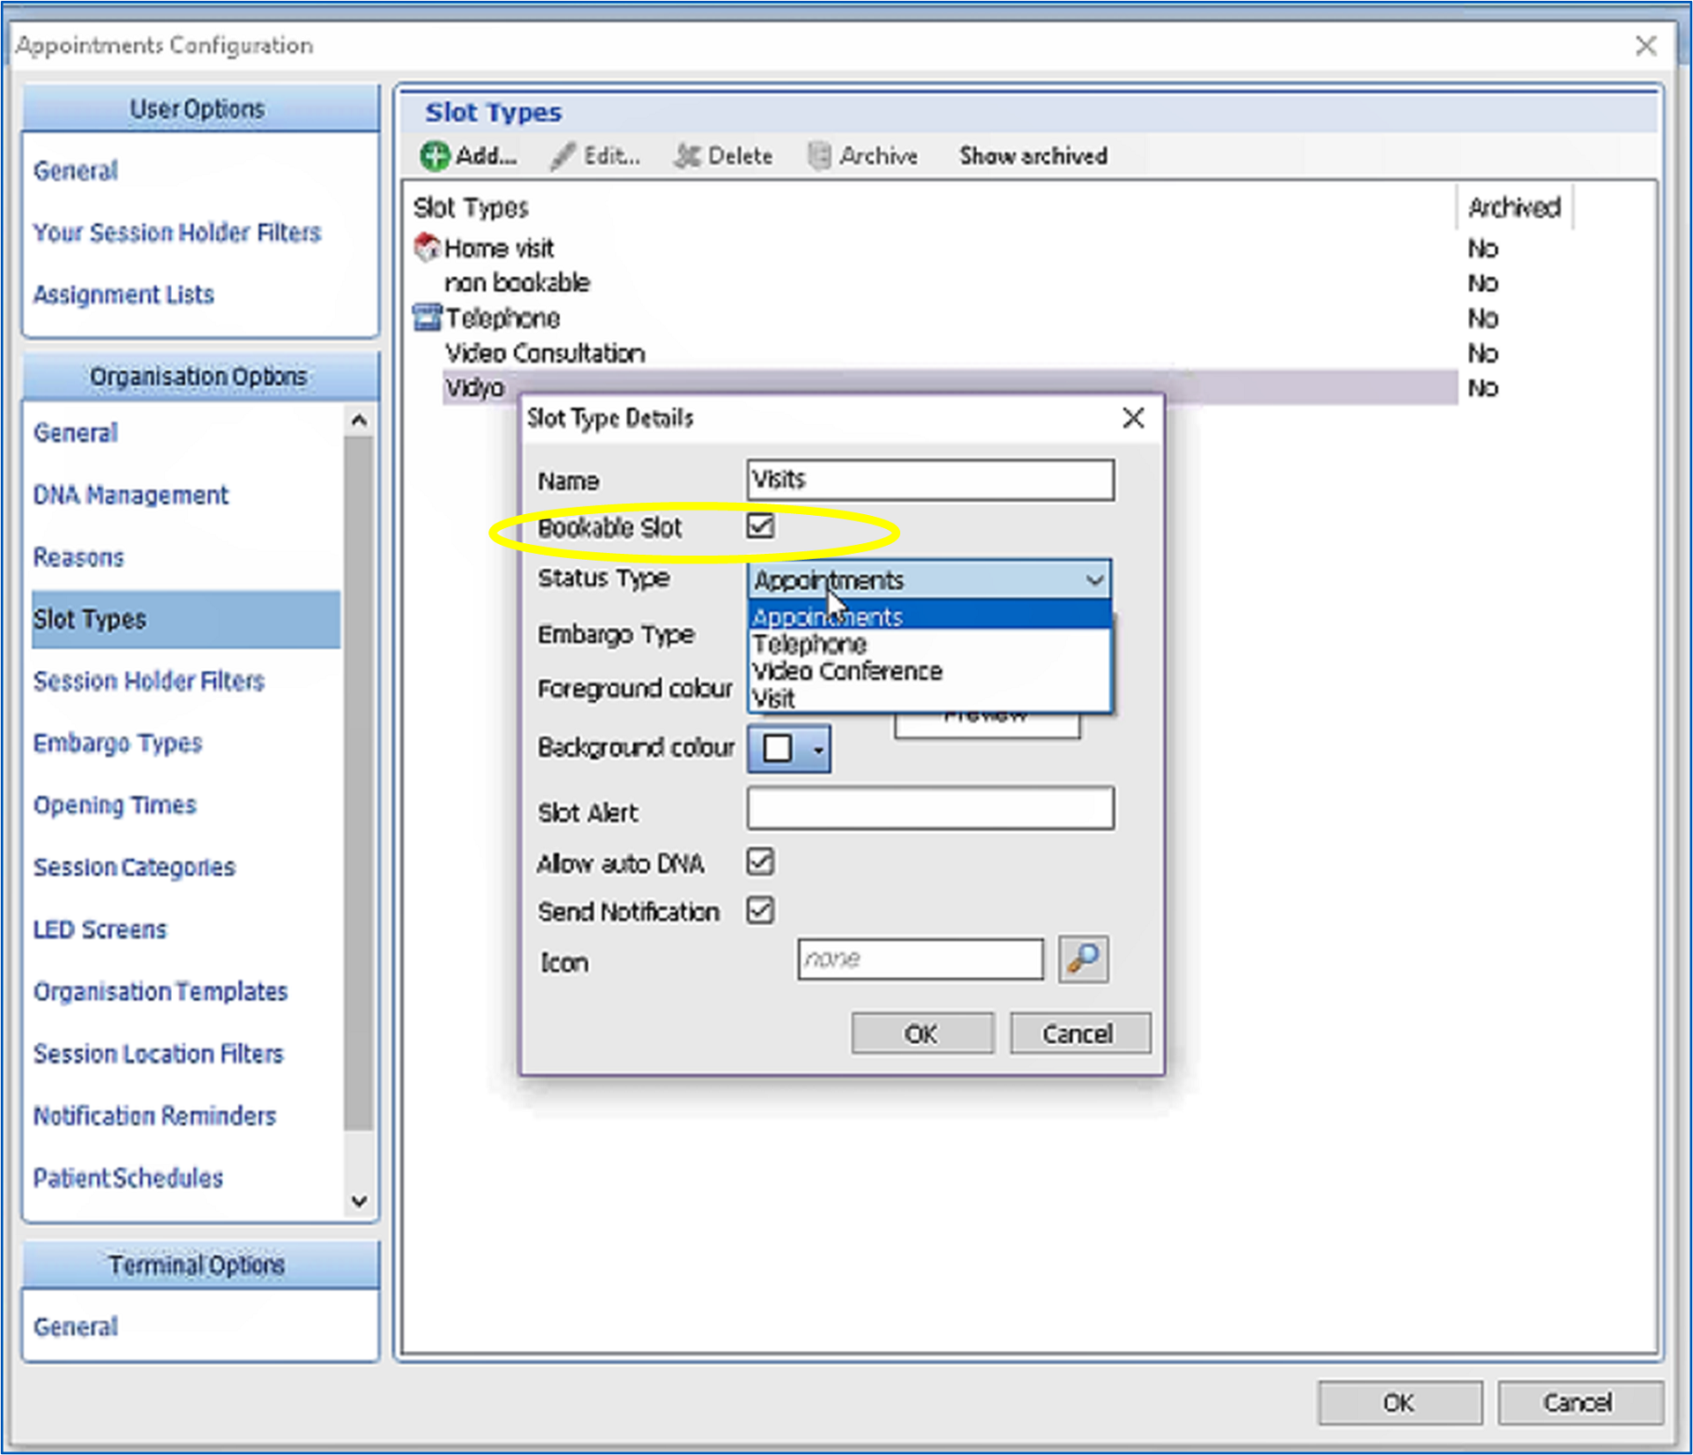
Task: Open Embargo Types
Action: pos(117,743)
